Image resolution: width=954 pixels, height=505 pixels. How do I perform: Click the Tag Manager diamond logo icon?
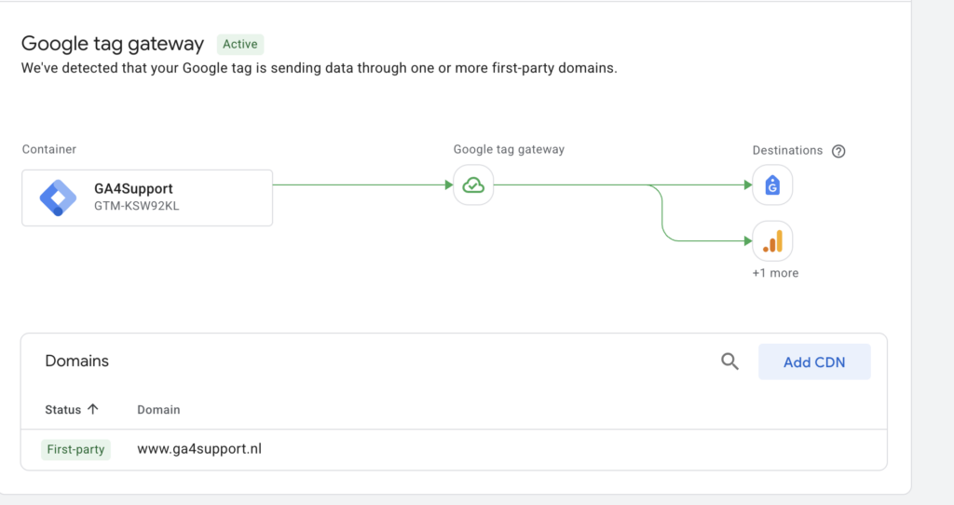pos(58,198)
